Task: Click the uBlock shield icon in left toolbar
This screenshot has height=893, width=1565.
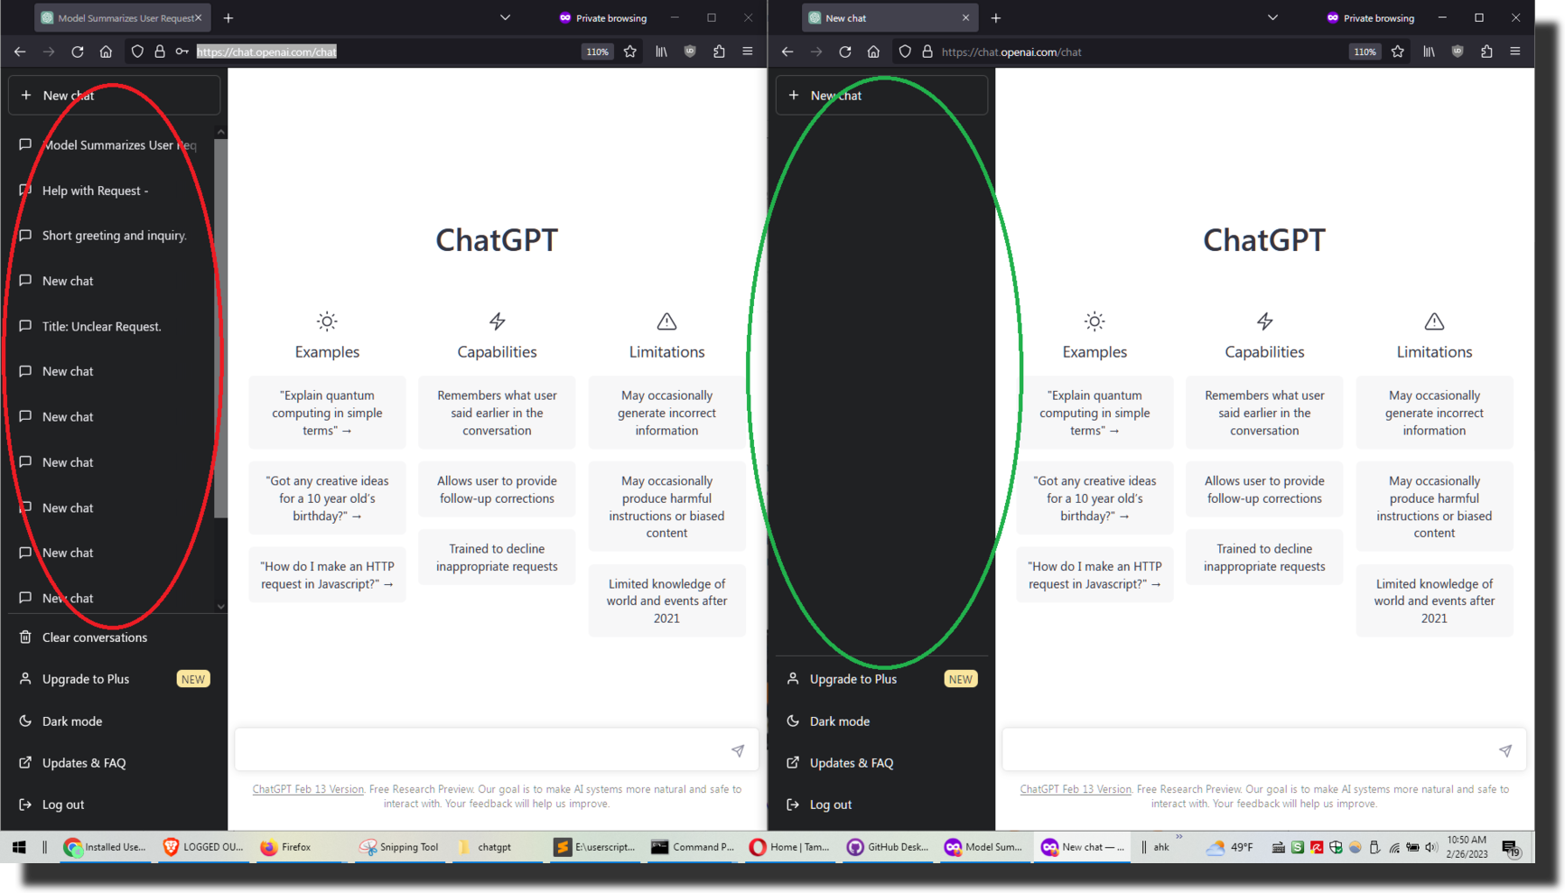Action: [x=690, y=51]
